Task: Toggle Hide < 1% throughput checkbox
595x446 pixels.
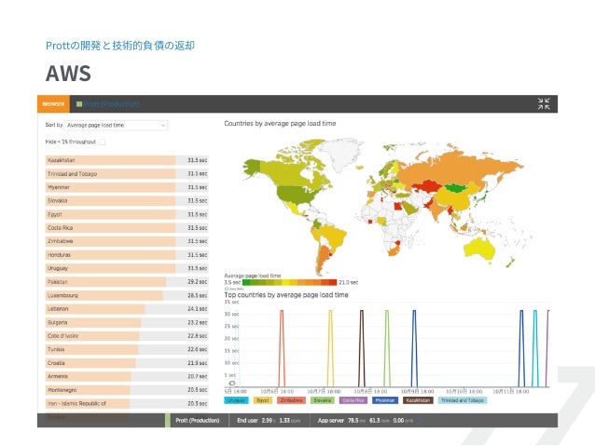Action: click(x=102, y=142)
